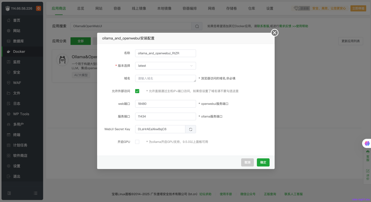Select the 全部 category filter
This screenshot has width=371, height=202.
click(81, 41)
